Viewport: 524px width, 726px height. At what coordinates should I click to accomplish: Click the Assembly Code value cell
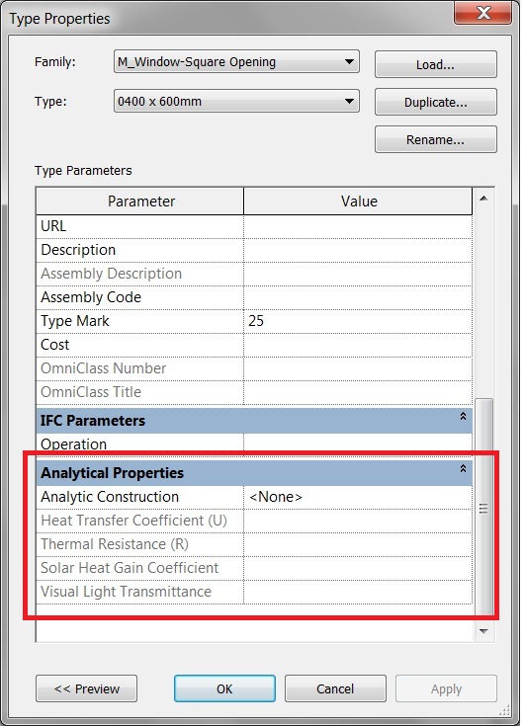pos(358,297)
